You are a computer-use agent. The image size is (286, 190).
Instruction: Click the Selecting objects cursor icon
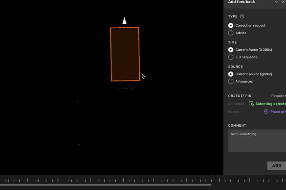(x=251, y=104)
